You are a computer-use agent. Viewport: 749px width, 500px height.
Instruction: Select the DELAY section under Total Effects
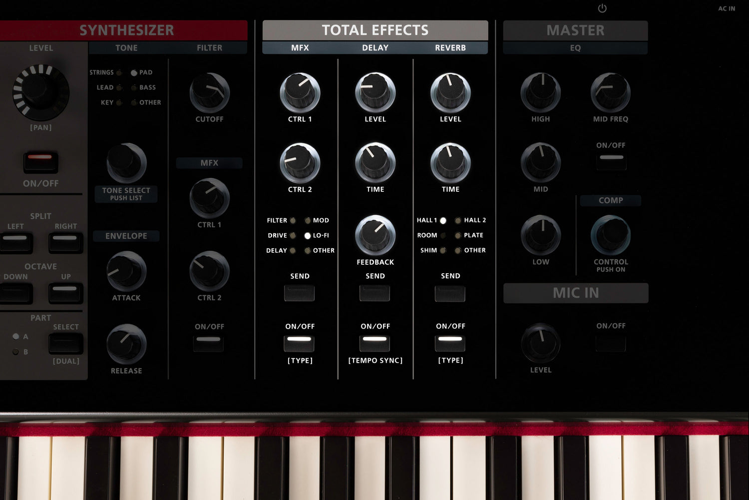coord(375,47)
